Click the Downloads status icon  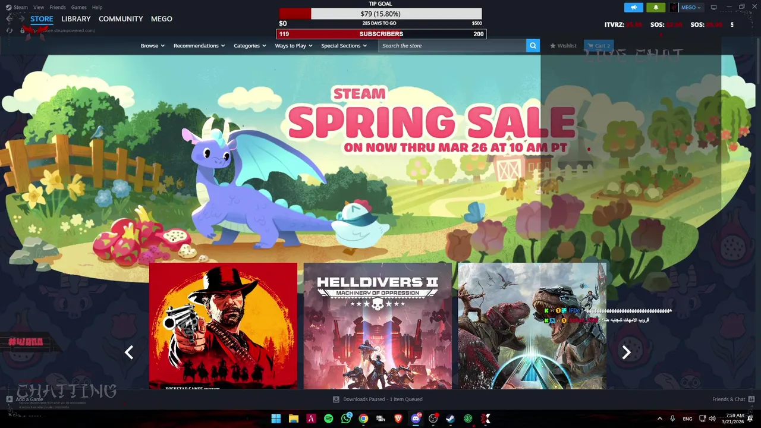point(336,399)
